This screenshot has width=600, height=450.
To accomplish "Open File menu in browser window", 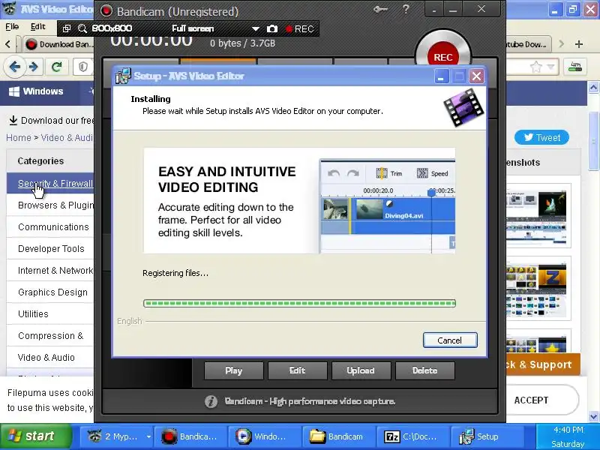I will pos(12,27).
